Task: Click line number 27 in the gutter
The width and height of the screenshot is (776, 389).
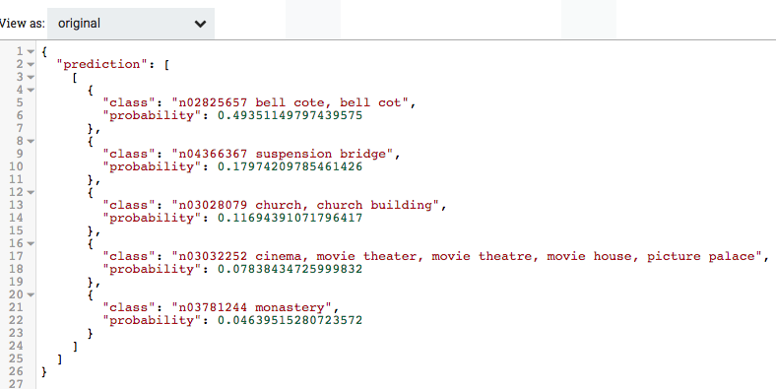Action: (16, 384)
